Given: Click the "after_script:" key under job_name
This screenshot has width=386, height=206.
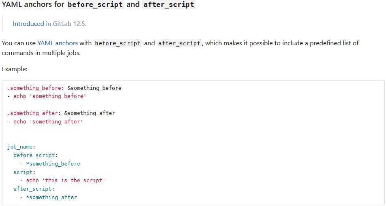Looking at the screenshot, I should click(34, 189).
